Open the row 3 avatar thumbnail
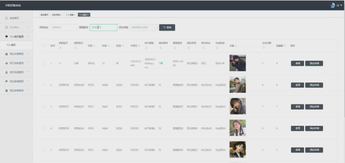 point(238,106)
